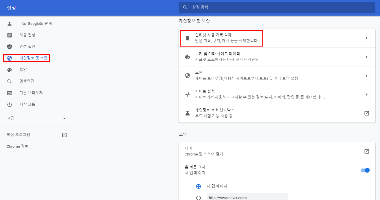Click the custom home page URL field

pos(247,198)
